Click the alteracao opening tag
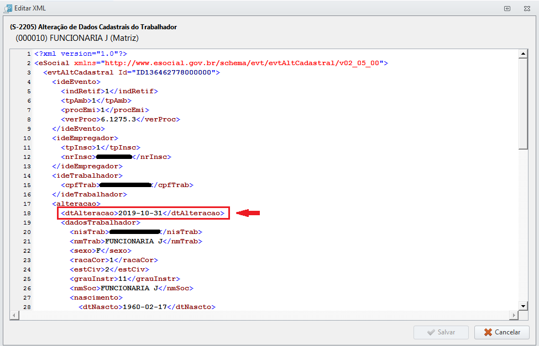Viewport: 539px width, 346px height. [76, 204]
